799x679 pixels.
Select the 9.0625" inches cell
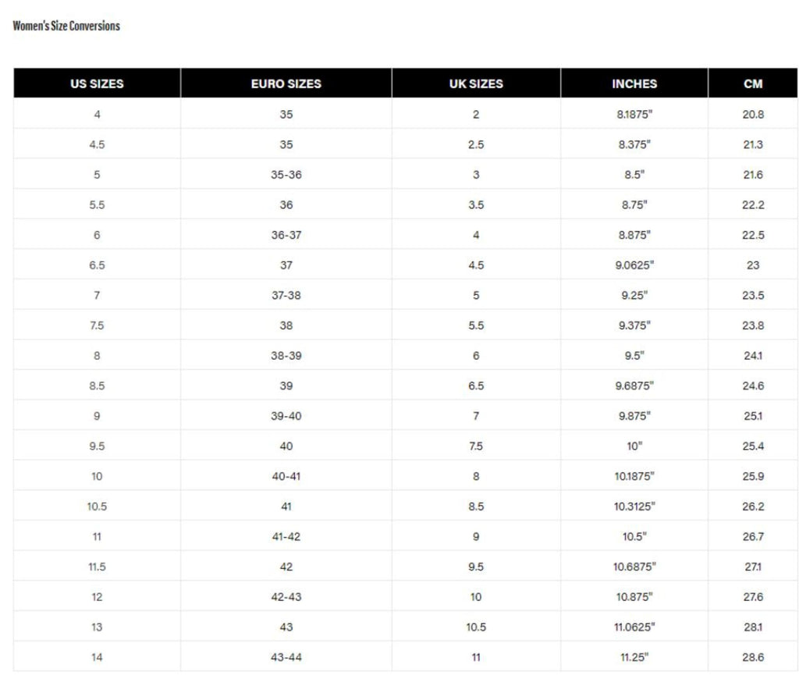(x=634, y=265)
